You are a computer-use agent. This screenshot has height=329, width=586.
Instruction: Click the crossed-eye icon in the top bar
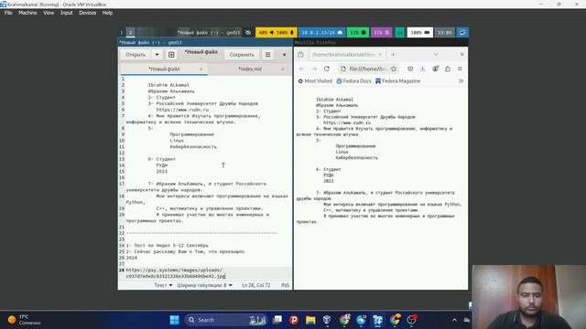pos(248,33)
